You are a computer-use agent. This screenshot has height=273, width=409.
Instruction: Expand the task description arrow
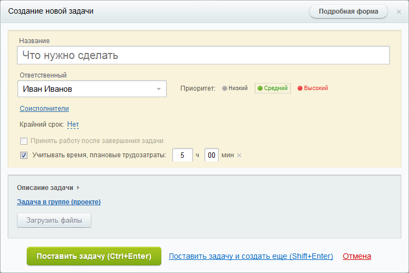tap(78, 188)
